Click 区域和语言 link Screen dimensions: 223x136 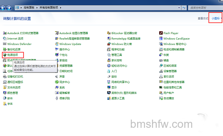170,66
